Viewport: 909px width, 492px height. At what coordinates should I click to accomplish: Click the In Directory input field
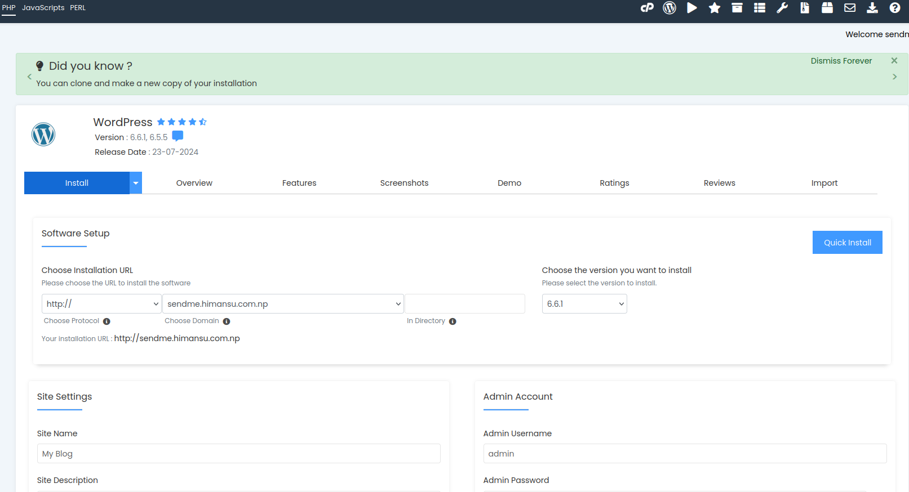pyautogui.click(x=465, y=304)
